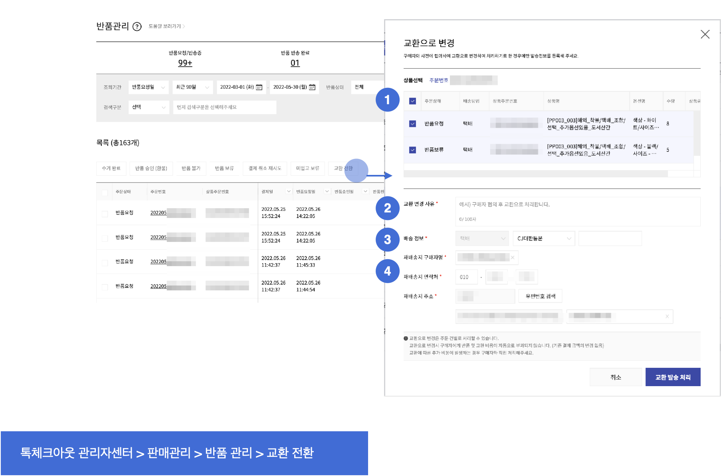Click the horizontal scrollbar under product table

(x=535, y=174)
